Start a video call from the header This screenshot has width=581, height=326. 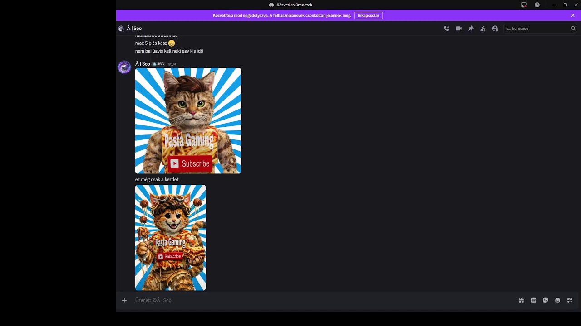click(x=459, y=29)
